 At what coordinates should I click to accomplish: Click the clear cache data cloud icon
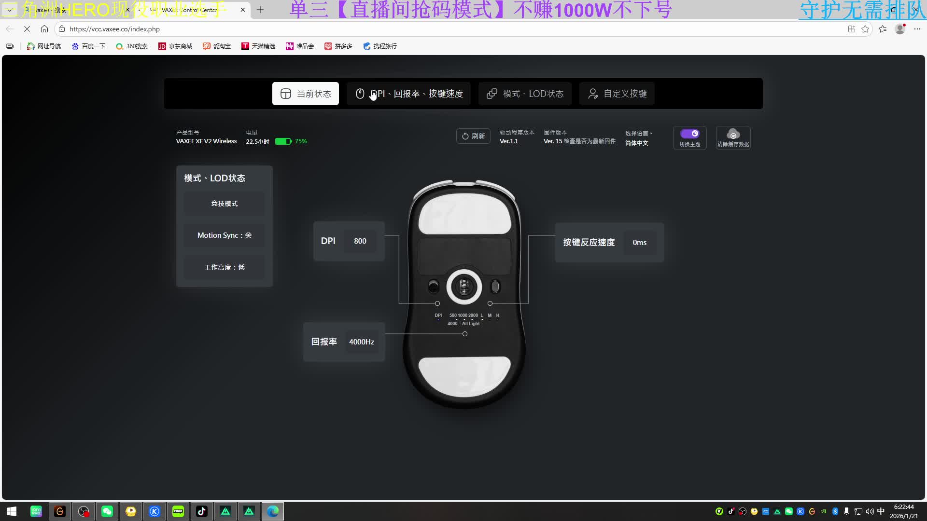[x=733, y=135]
